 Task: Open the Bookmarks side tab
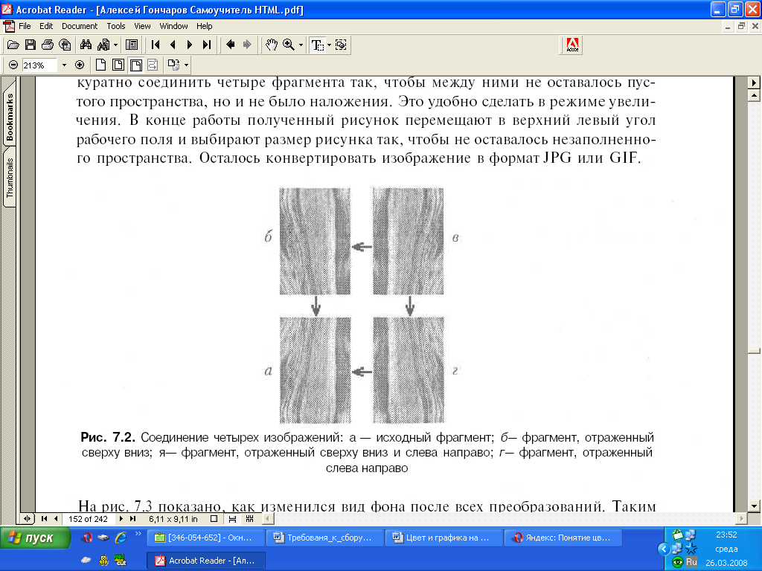10,117
